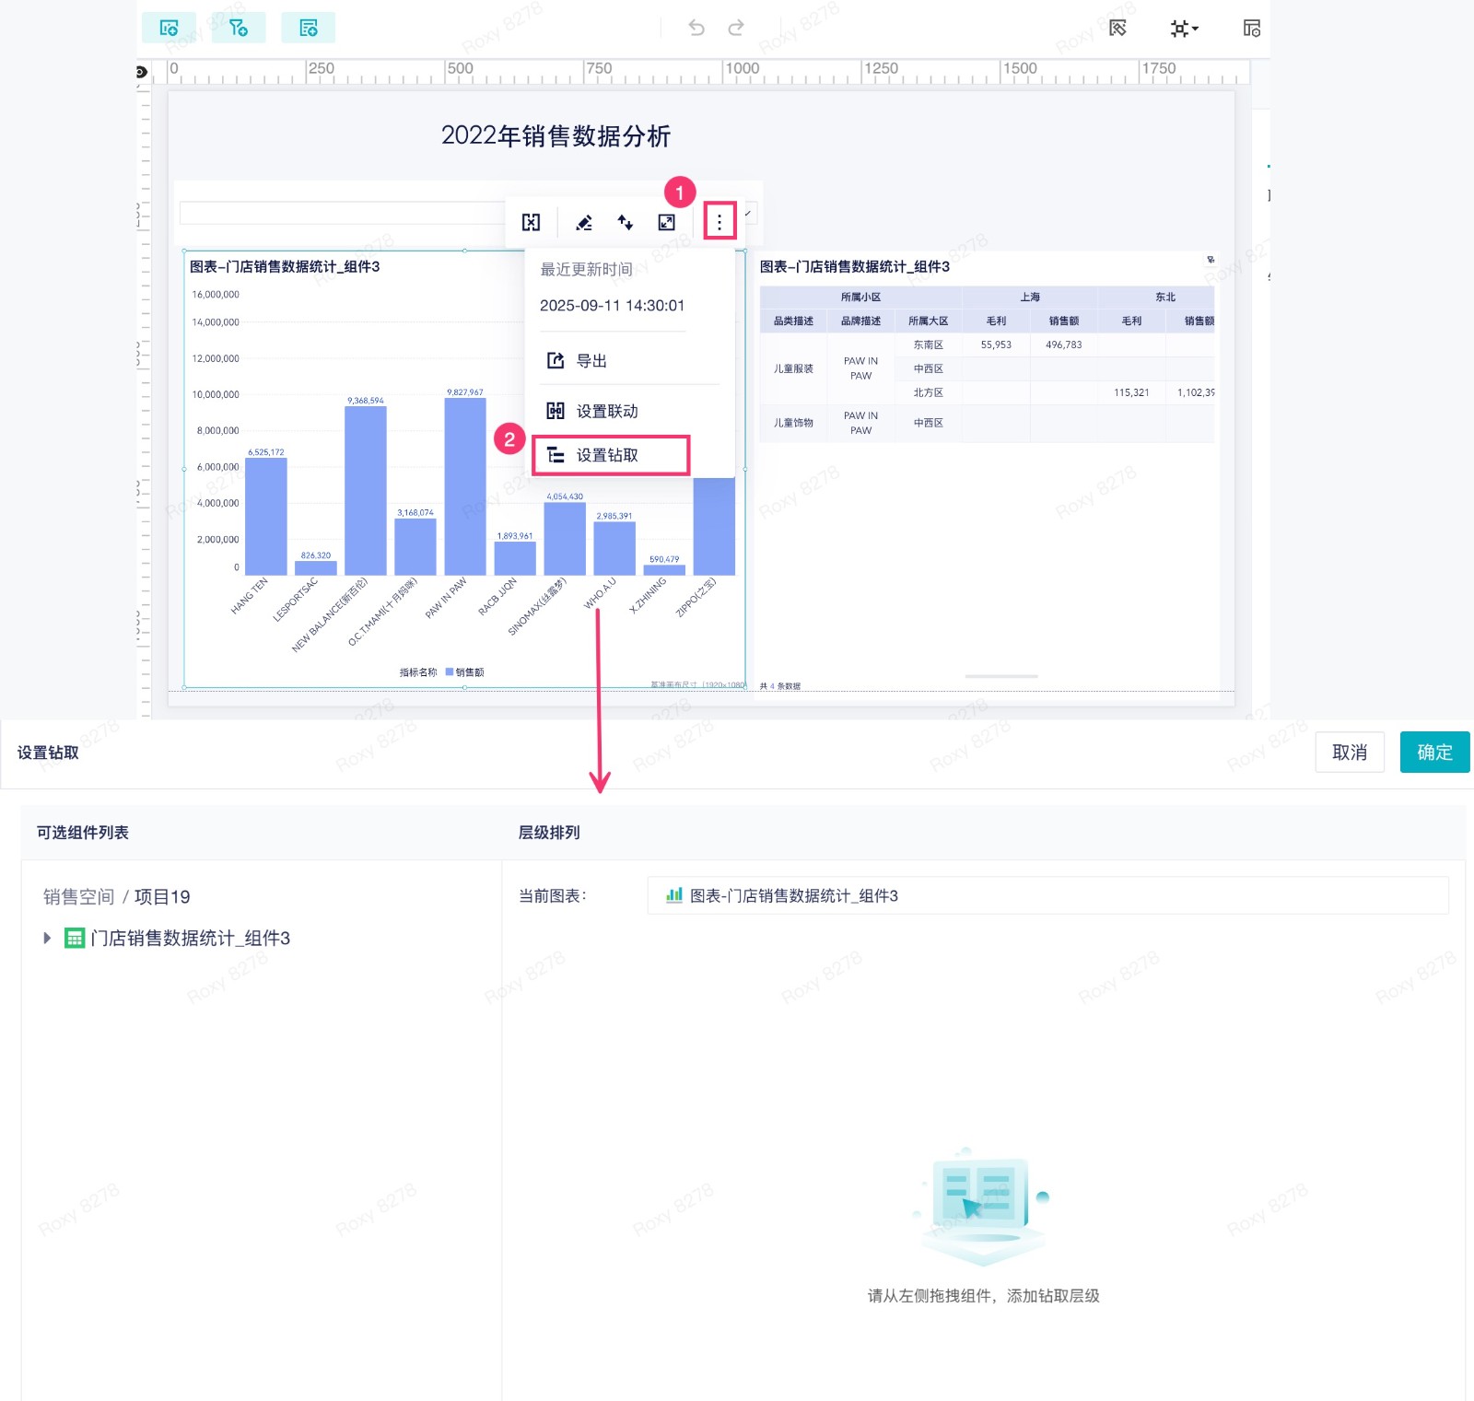Click the 取消 button
This screenshot has width=1474, height=1401.
pyautogui.click(x=1350, y=753)
